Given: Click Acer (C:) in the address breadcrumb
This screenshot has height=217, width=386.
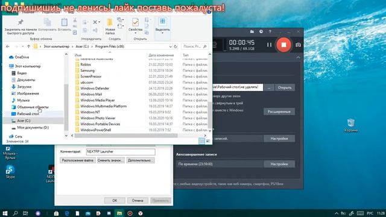Looking at the screenshot, I should coord(82,46).
